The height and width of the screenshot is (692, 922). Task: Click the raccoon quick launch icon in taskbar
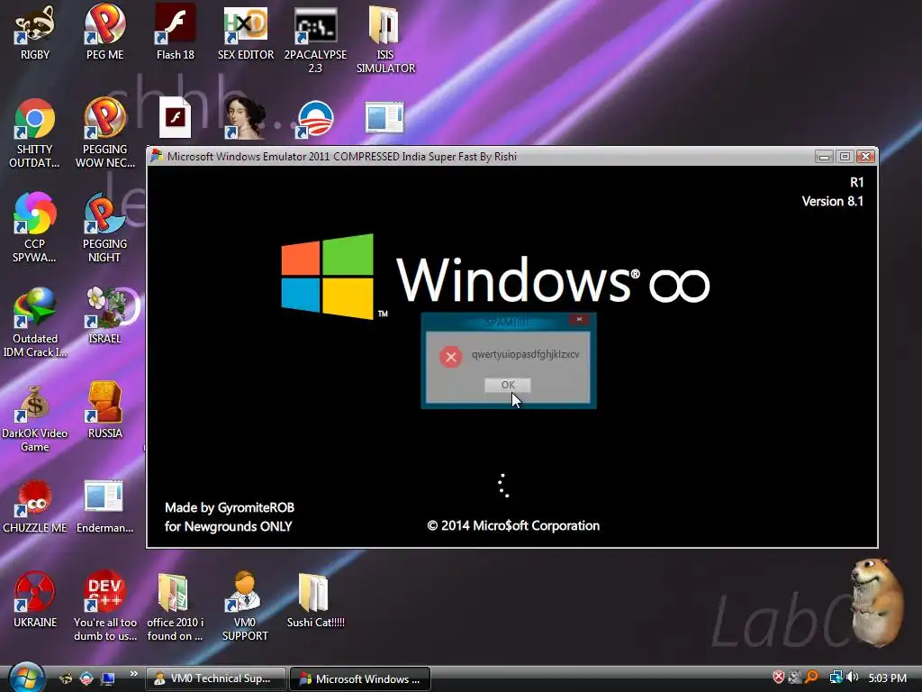66,678
